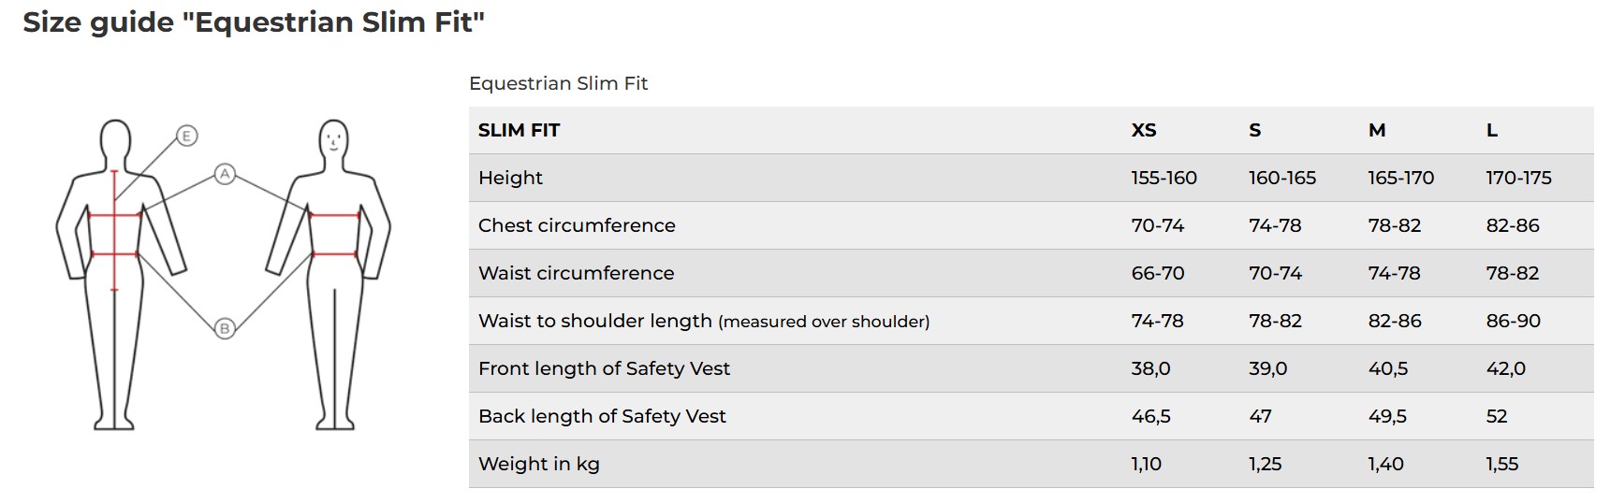This screenshot has width=1610, height=503.
Task: Click the red chest line on left figure
Action: tap(114, 215)
